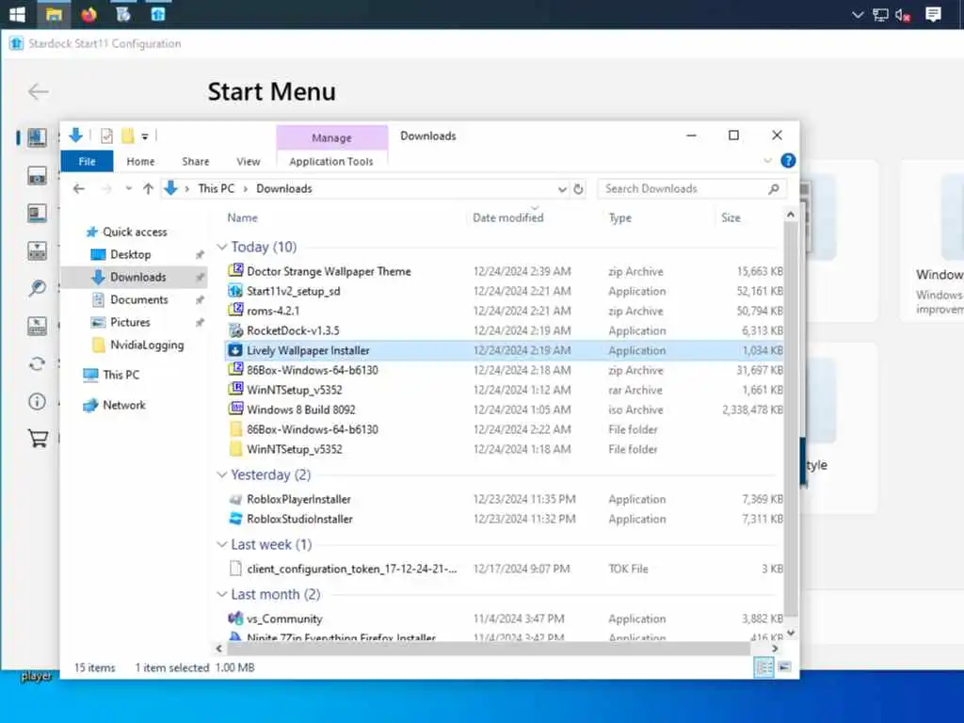
Task: Open address bar history dropdown
Action: tap(562, 189)
